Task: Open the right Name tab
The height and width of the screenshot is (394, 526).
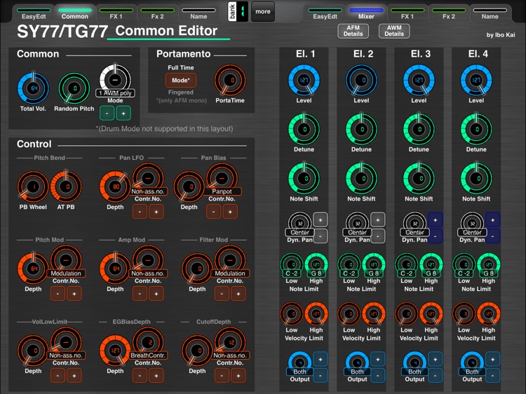Action: [x=490, y=13]
